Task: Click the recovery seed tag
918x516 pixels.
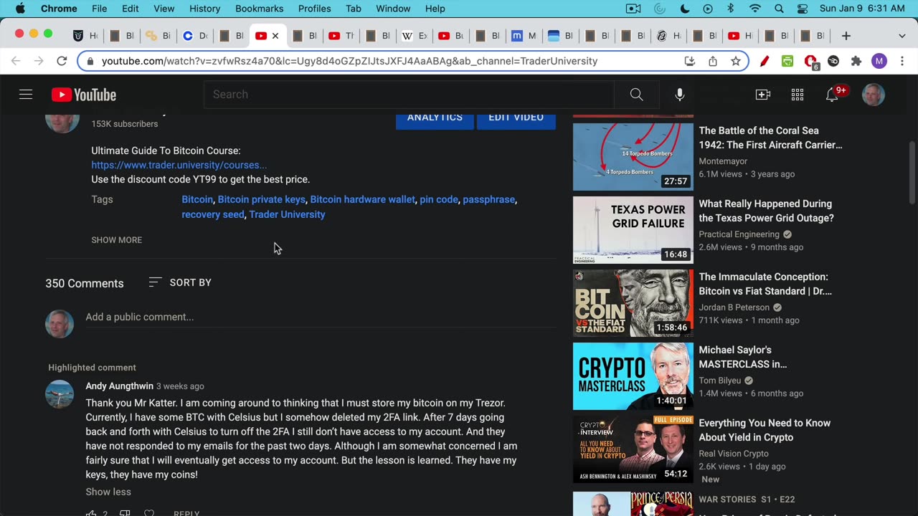Action: click(x=213, y=214)
